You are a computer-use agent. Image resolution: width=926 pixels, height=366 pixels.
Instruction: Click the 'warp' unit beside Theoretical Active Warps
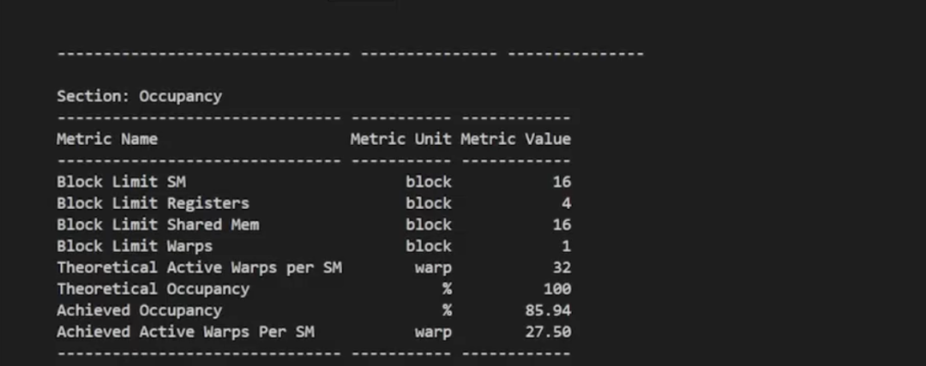(433, 268)
